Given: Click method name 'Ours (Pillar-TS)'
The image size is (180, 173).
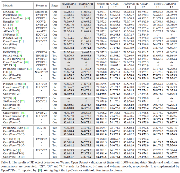Looking at the screenshot, I should [x=12, y=75].
